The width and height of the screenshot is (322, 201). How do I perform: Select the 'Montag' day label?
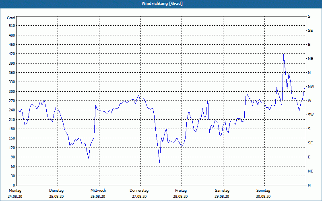click(15, 191)
